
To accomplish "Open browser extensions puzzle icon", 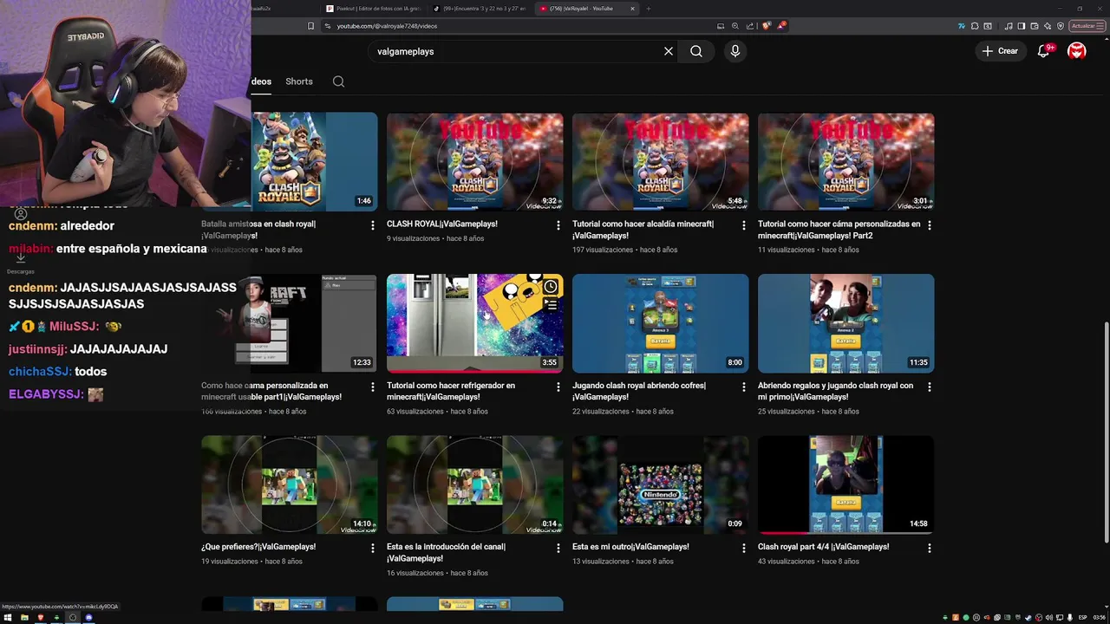I will click(x=976, y=26).
